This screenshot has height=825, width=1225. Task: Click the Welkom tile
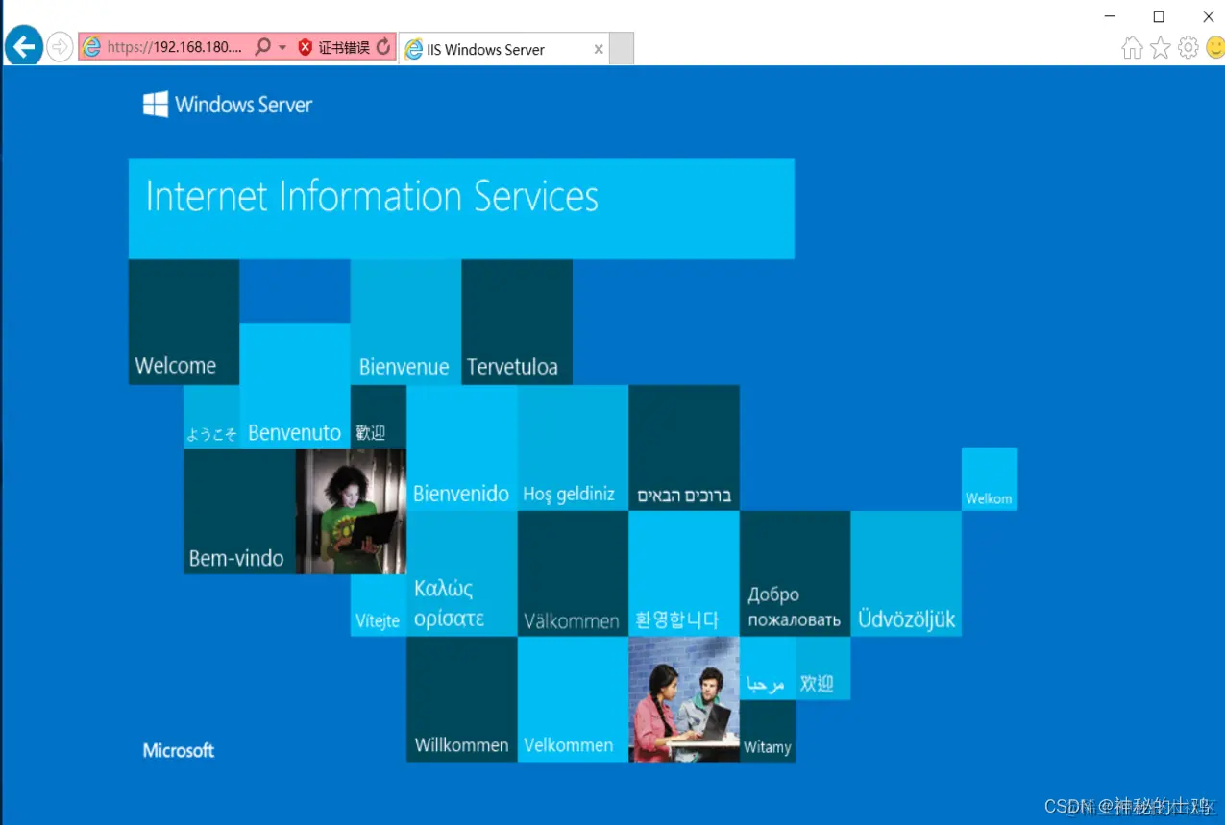990,479
